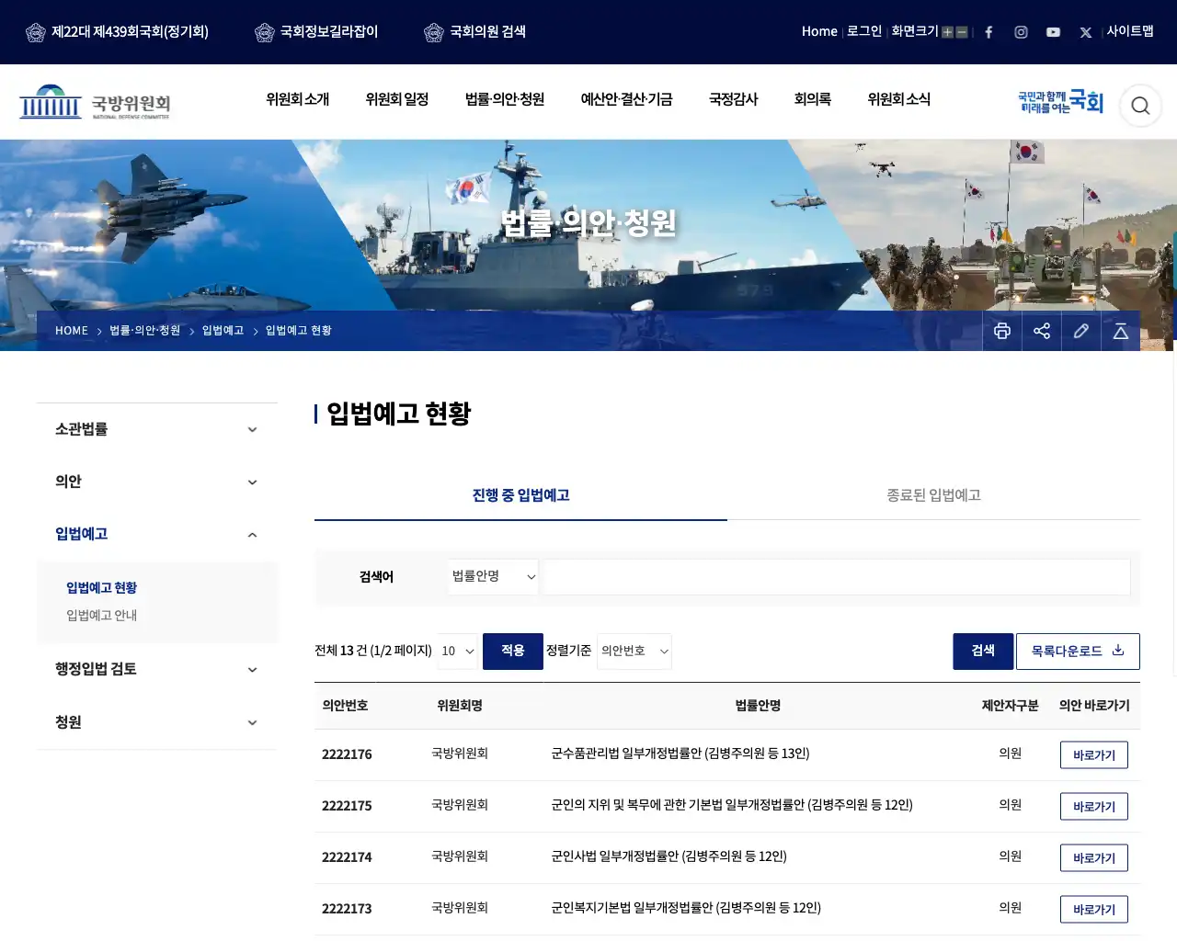Expand the 청원 sidebar section
The width and height of the screenshot is (1177, 941).
pyautogui.click(x=156, y=722)
